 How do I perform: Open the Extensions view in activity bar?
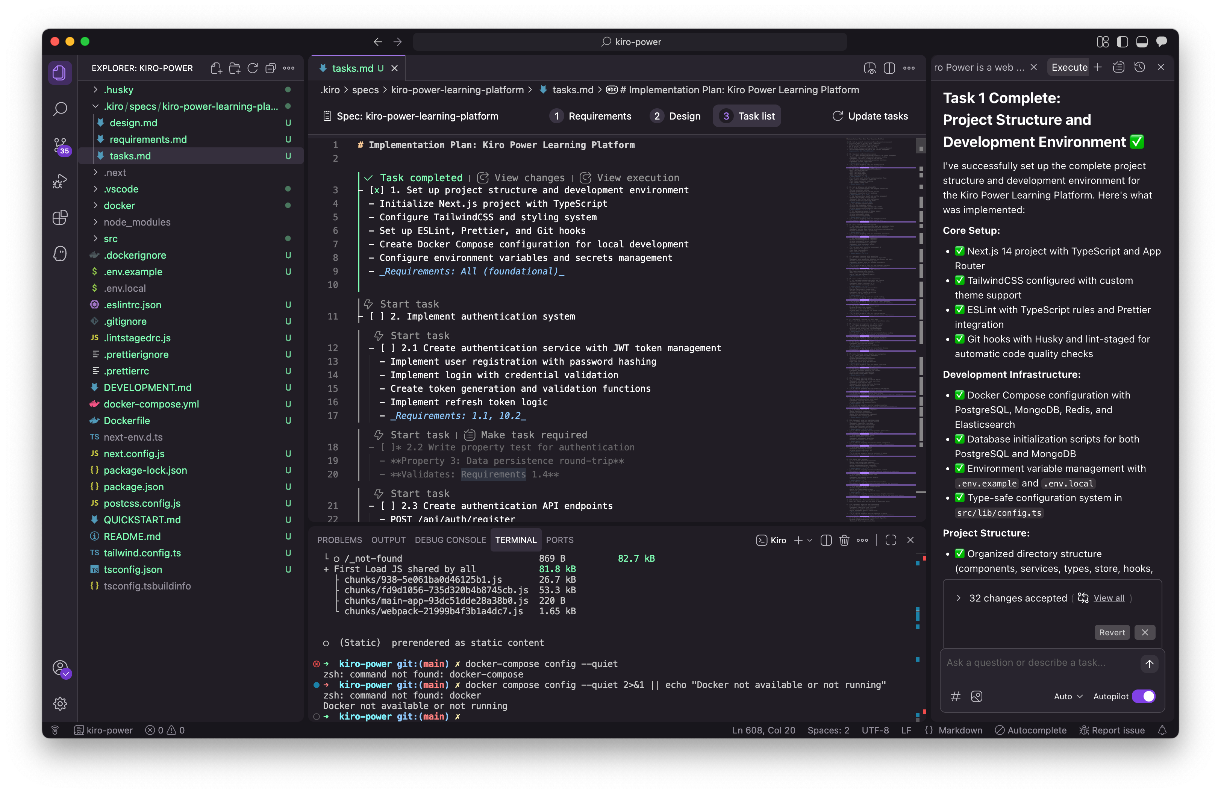pyautogui.click(x=60, y=217)
